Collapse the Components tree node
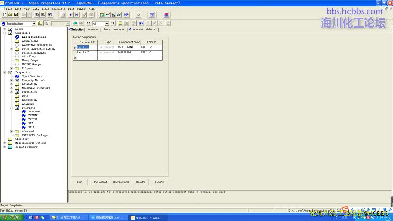 point(5,33)
